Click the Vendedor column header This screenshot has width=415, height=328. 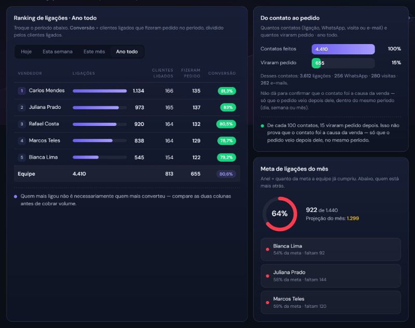click(x=30, y=73)
